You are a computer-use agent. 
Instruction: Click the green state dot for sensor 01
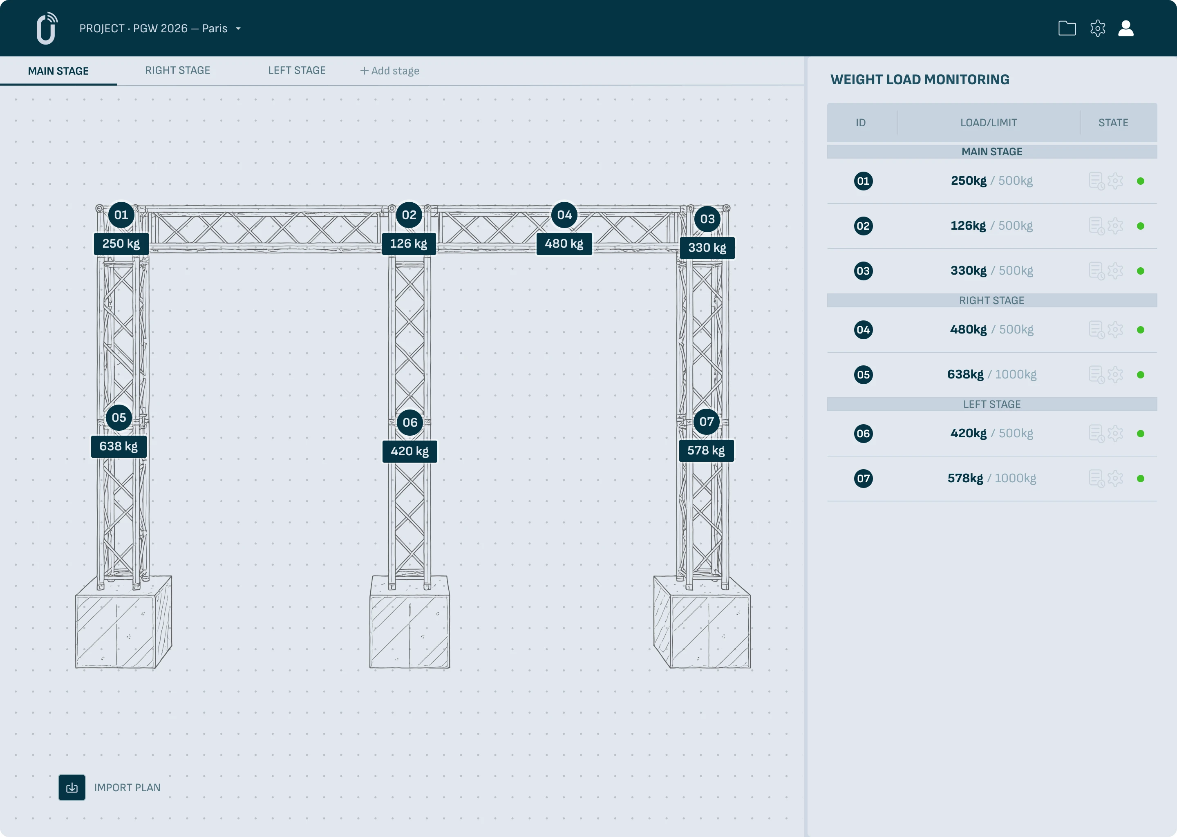point(1140,181)
